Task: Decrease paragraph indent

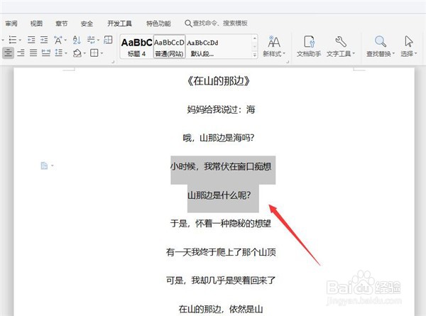Action: pyautogui.click(x=31, y=40)
